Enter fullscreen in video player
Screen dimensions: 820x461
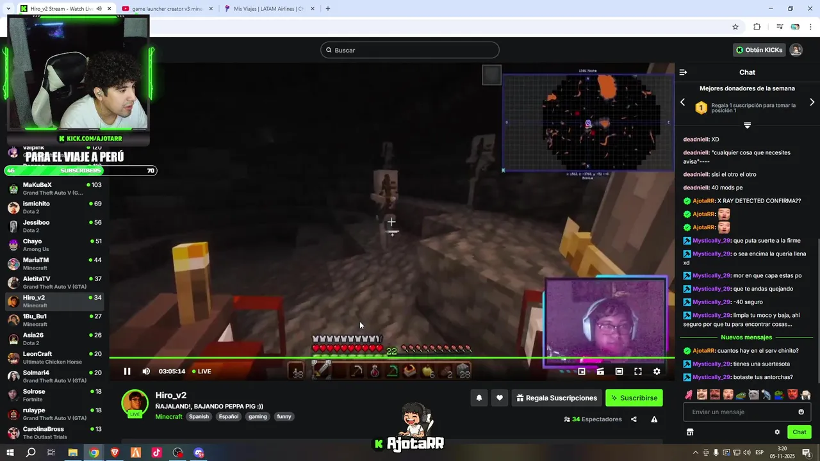point(638,371)
